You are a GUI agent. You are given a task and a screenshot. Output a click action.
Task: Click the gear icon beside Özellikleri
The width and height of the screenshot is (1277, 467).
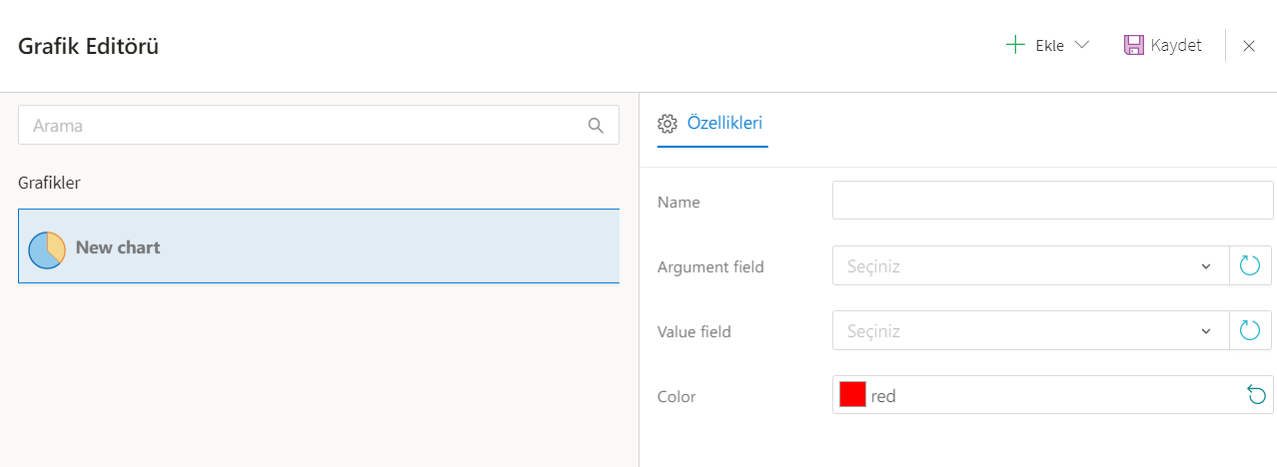667,124
